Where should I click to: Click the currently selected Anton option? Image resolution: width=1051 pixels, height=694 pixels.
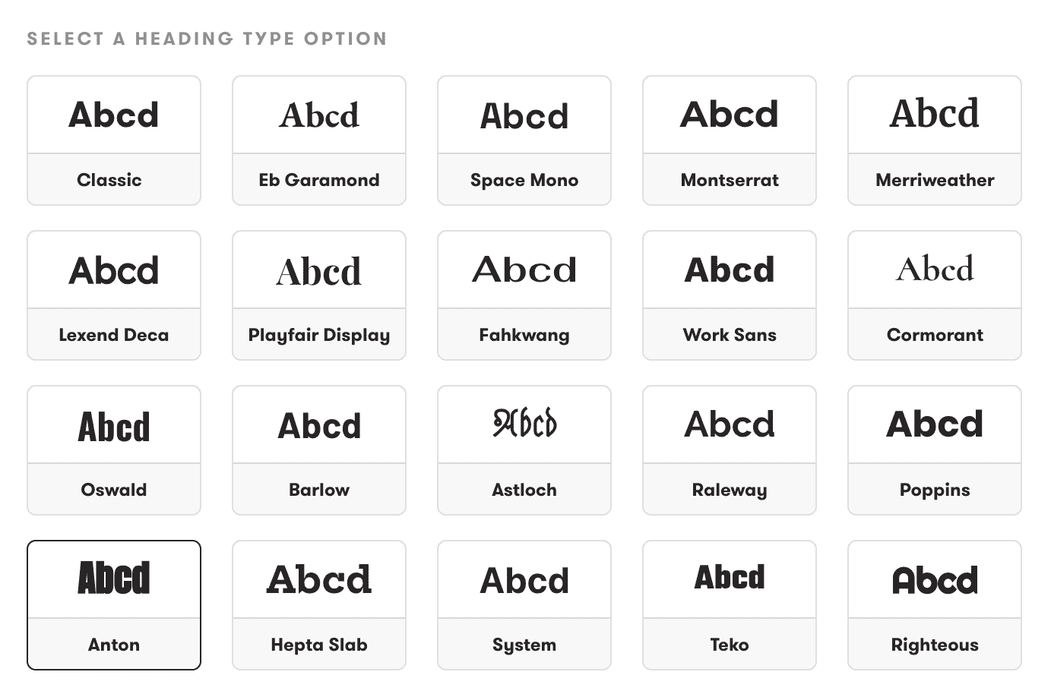[114, 605]
